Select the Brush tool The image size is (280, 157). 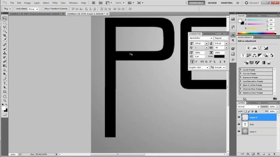pyautogui.click(x=5, y=48)
